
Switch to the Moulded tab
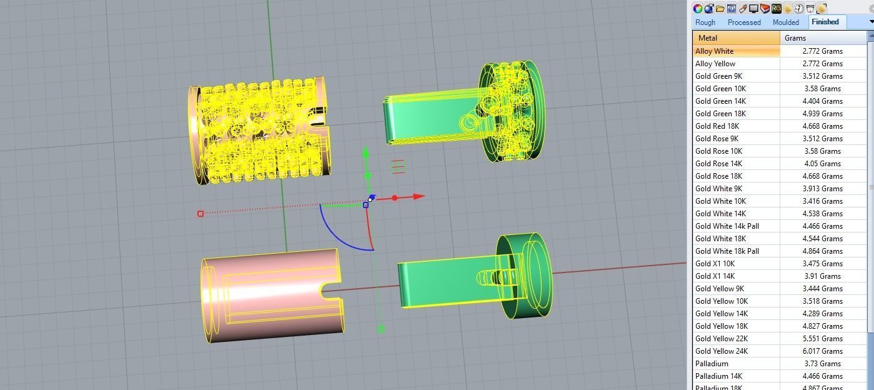(786, 22)
